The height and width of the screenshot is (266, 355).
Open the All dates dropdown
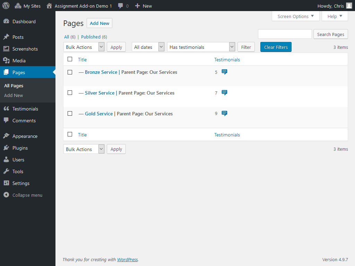[x=148, y=47]
